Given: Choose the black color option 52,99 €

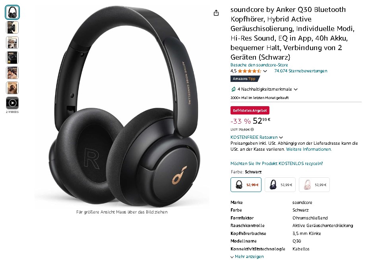Looking at the screenshot, I should pos(246,184).
